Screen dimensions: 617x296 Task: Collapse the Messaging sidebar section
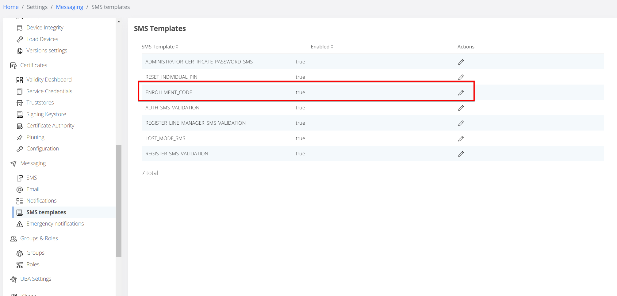(x=33, y=163)
